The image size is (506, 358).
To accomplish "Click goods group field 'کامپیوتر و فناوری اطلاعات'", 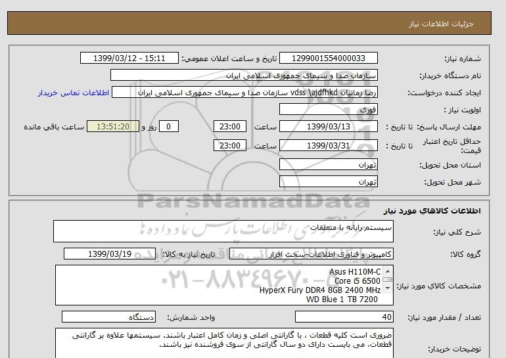I will [x=311, y=254].
